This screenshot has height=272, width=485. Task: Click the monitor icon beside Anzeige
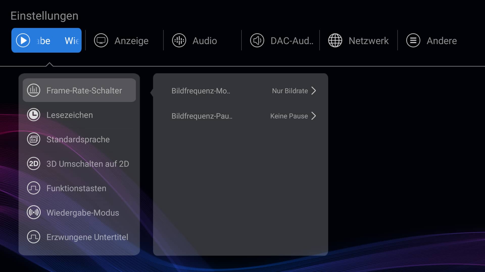click(x=101, y=40)
